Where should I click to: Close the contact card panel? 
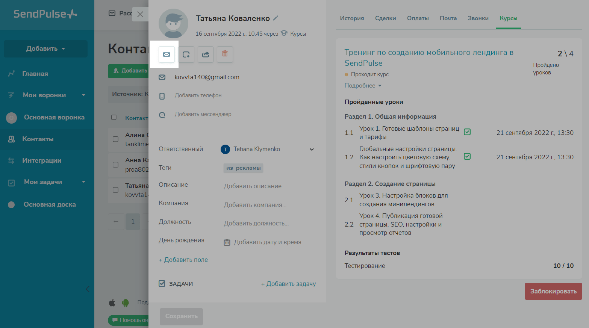[x=140, y=14]
